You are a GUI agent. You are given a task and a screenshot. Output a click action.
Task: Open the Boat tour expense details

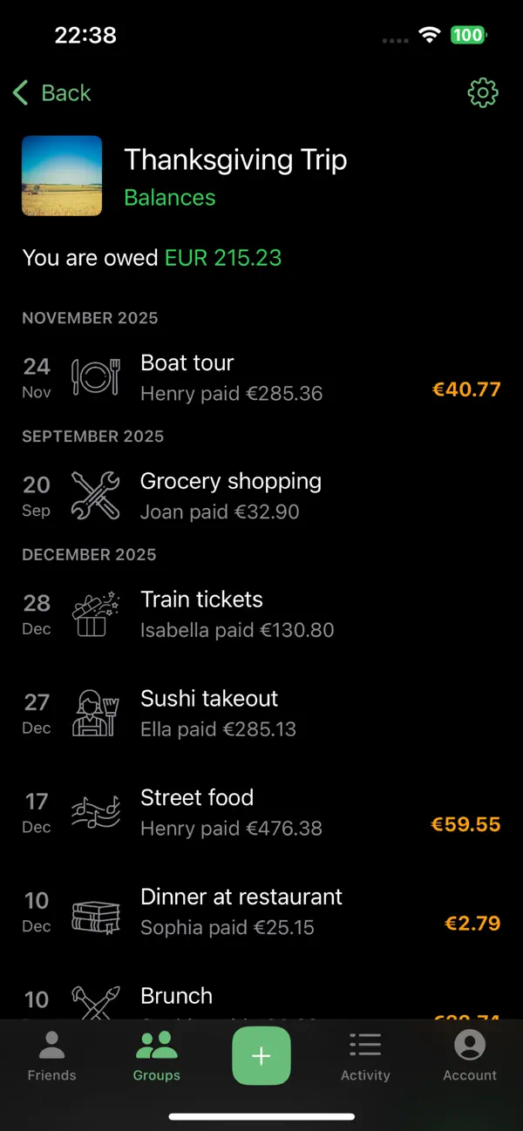tap(261, 376)
